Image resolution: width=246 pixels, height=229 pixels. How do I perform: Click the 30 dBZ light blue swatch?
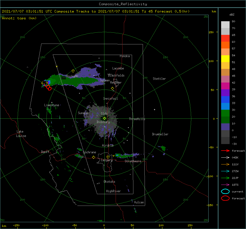point(225,106)
